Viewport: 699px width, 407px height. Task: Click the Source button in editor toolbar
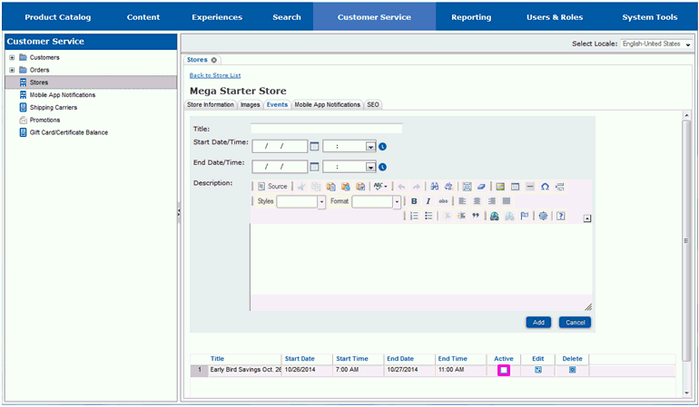pyautogui.click(x=272, y=187)
